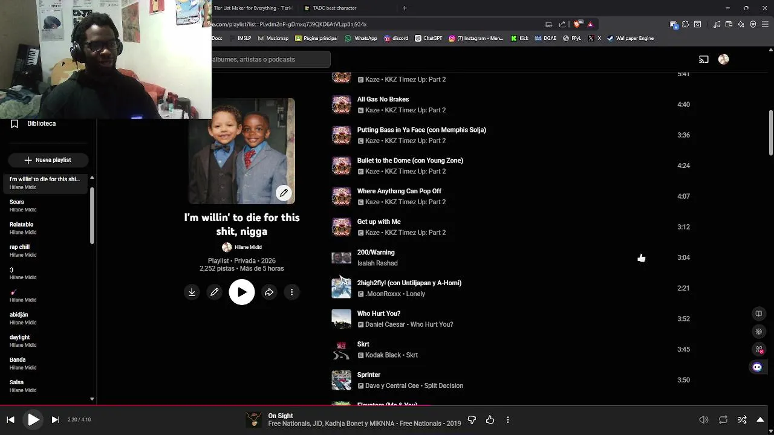Open Brave Leo AI icon in toolbar
Screen dimensions: 774x435
coord(741,24)
